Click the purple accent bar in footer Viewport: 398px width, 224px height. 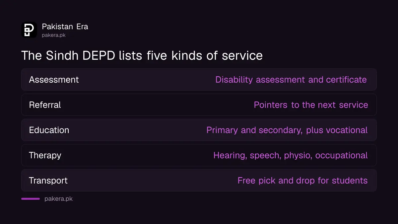click(31, 199)
